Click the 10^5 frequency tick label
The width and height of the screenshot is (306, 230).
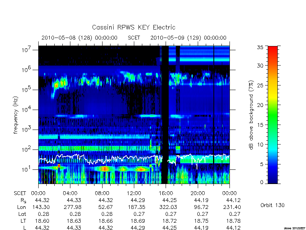tap(27, 90)
